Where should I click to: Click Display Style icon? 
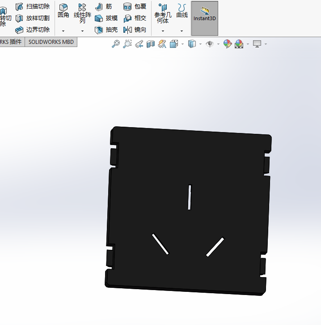click(x=192, y=44)
